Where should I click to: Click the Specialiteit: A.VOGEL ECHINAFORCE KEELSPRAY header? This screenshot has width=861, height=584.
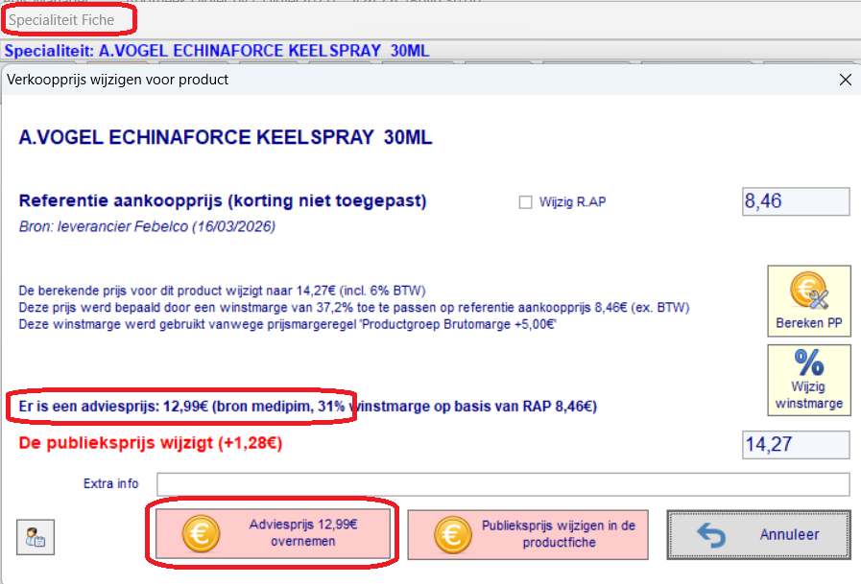coord(217,51)
